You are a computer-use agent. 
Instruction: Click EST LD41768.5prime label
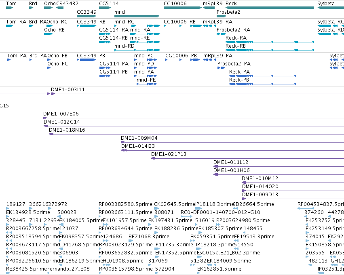80,245
